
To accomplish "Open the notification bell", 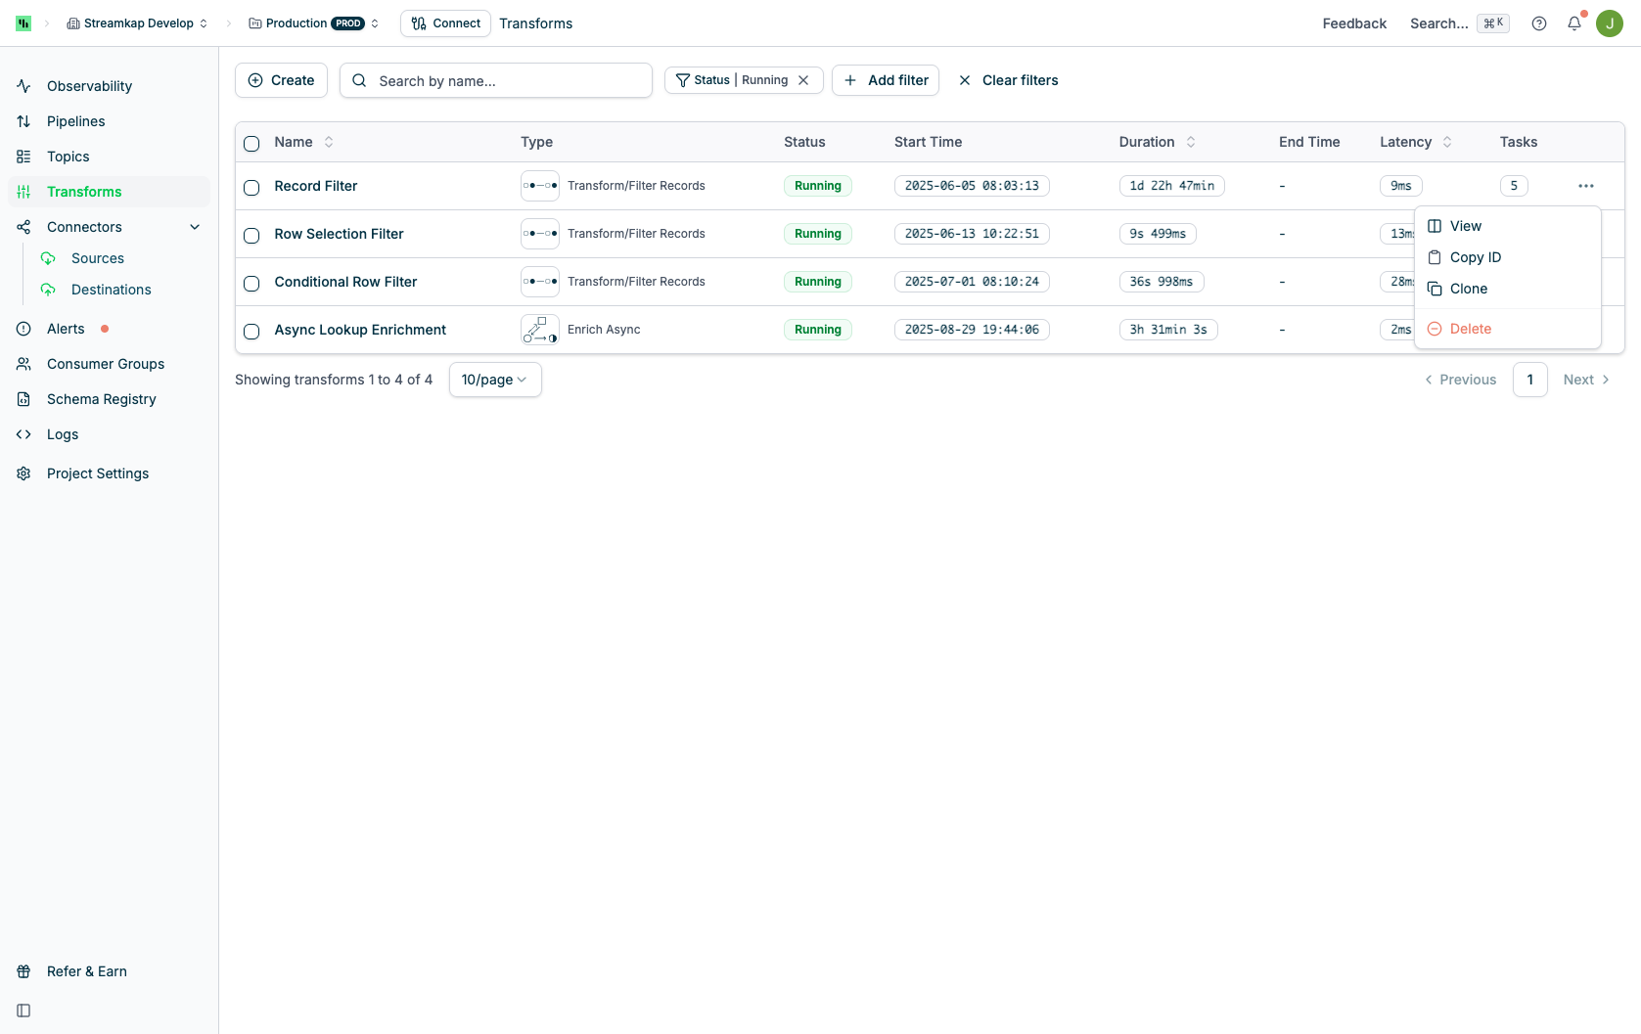I will pos(1573,22).
